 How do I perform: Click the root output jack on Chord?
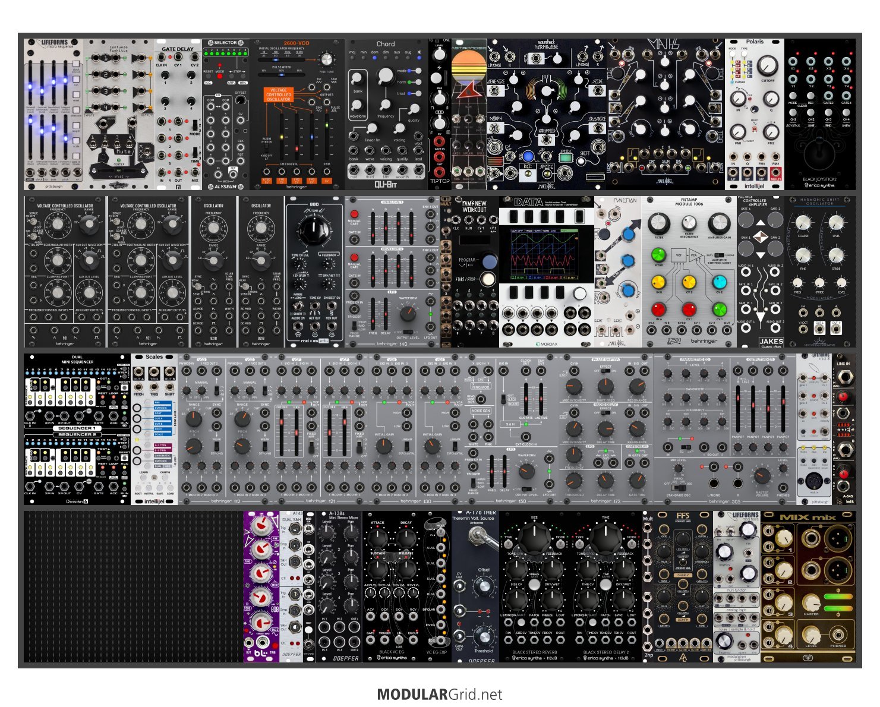click(x=354, y=169)
